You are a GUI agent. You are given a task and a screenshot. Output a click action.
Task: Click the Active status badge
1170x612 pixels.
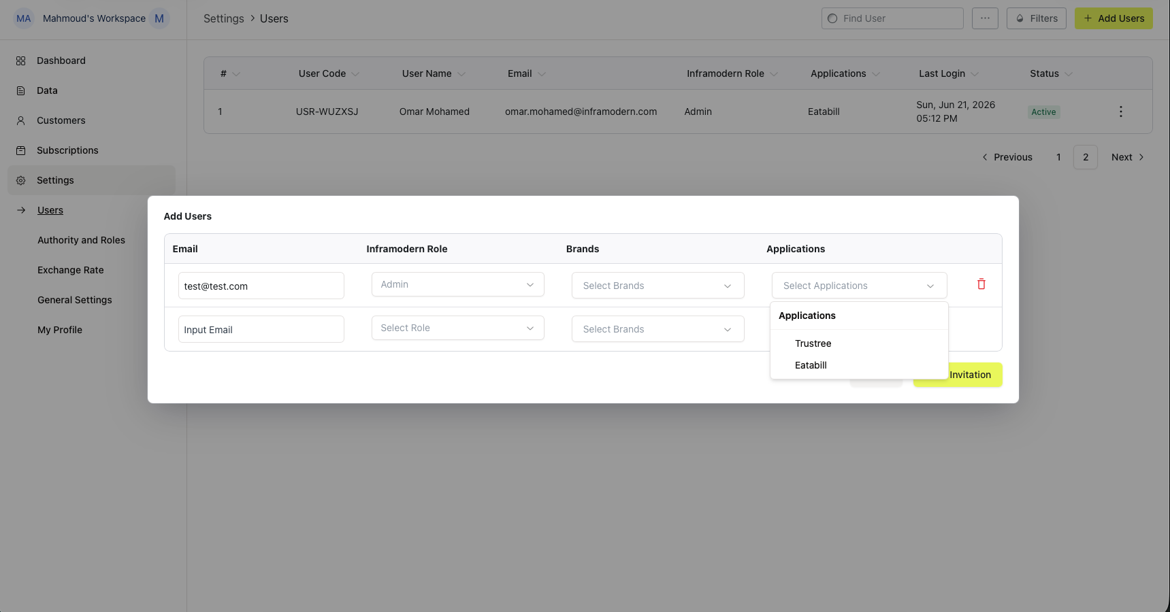pyautogui.click(x=1043, y=112)
